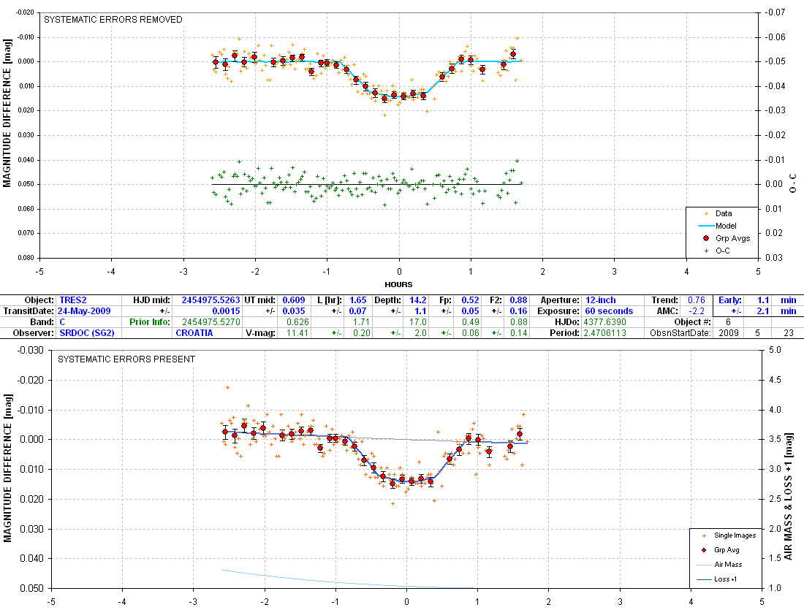Click the Grp Avgs legend entry
Screen dimensions: 804x610
click(x=726, y=238)
